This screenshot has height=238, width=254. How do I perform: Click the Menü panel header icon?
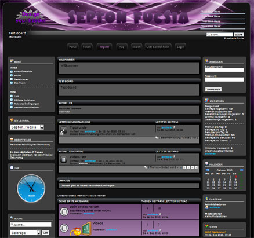[x=12, y=61]
